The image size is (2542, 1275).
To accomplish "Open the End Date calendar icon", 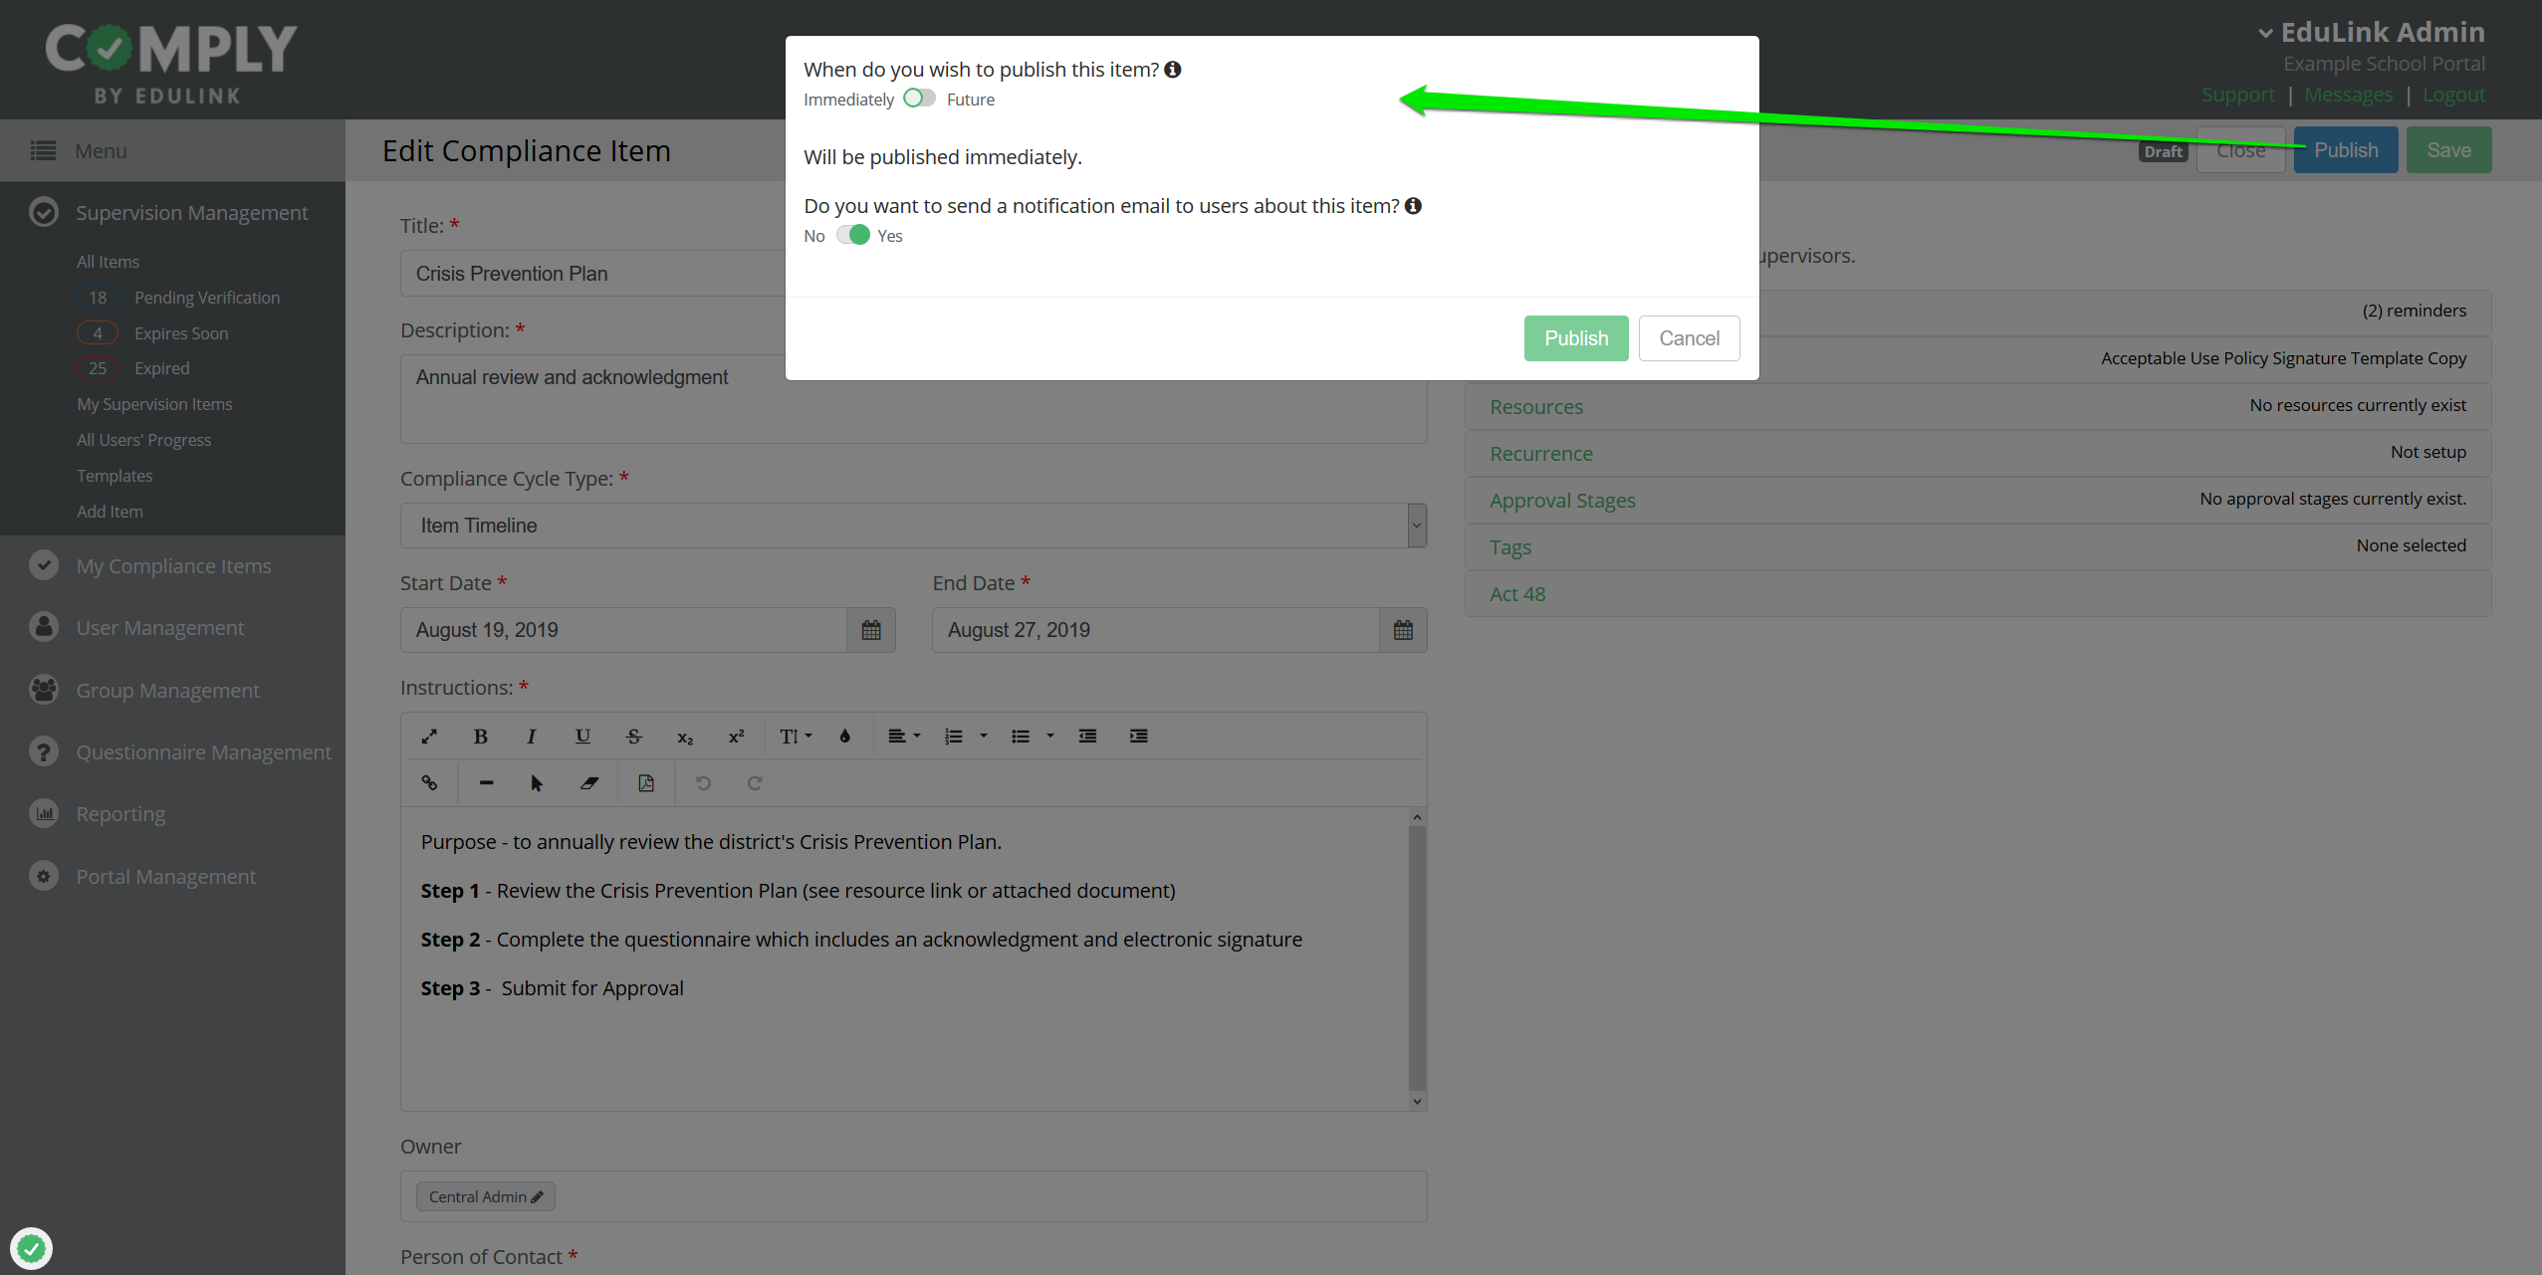I will click(1403, 630).
